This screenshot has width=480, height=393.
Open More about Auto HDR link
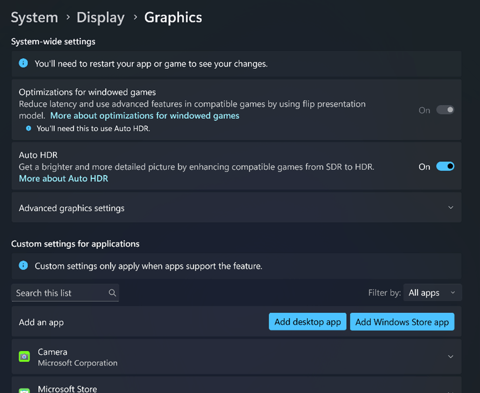click(63, 178)
